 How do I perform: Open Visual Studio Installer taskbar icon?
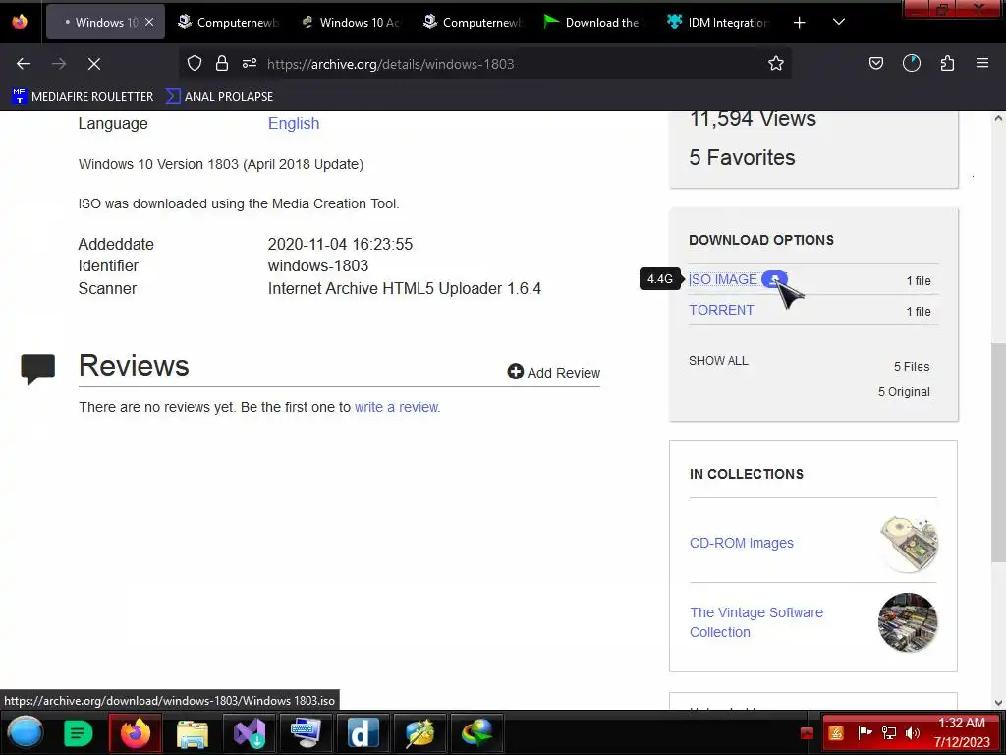coord(249,733)
